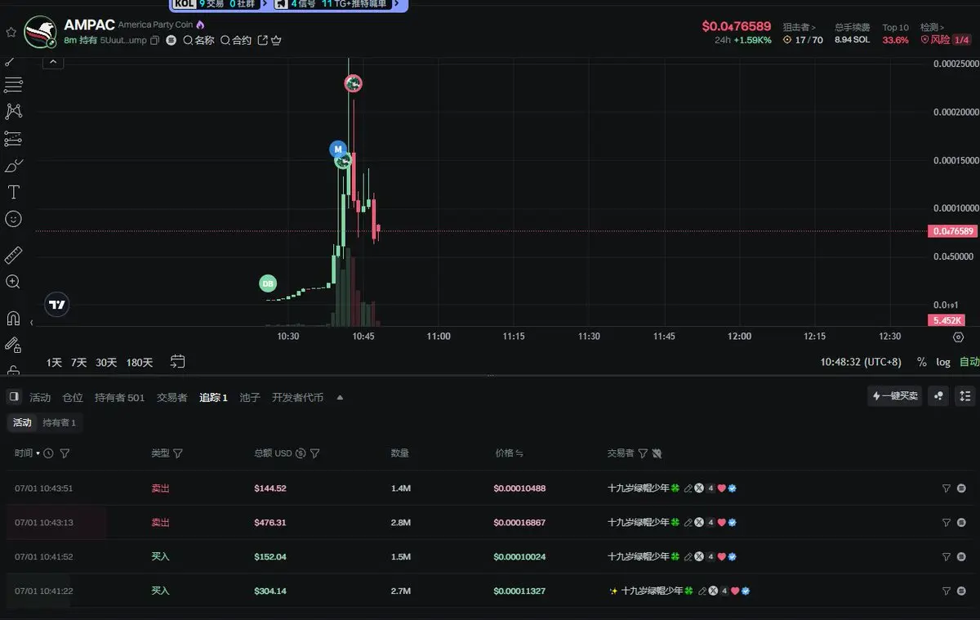980x620 pixels.
Task: Activate the Zoom in tool
Action: point(13,282)
